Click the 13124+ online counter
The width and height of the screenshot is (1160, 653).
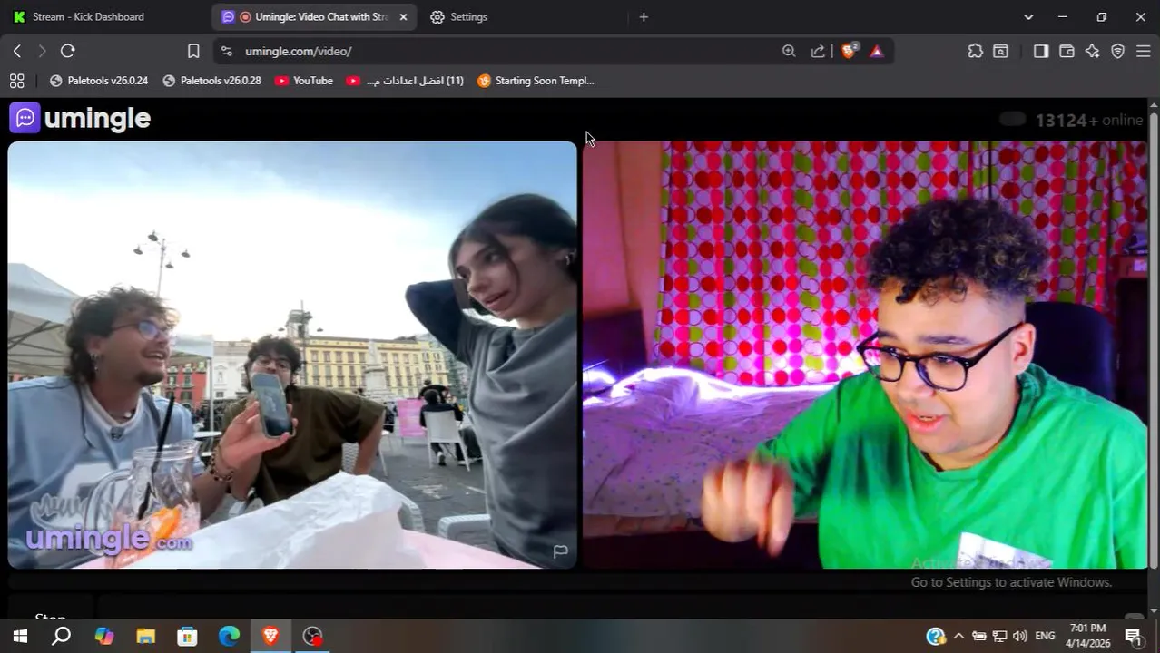[1089, 120]
